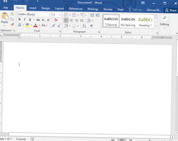Image resolution: width=178 pixels, height=141 pixels.
Task: Center align the text
Action: pos(71,20)
